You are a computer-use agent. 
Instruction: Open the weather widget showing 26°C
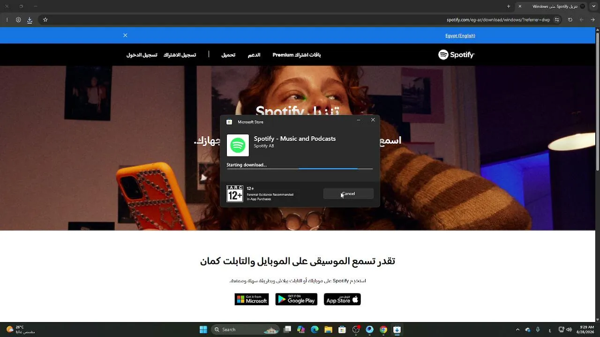tap(21, 330)
